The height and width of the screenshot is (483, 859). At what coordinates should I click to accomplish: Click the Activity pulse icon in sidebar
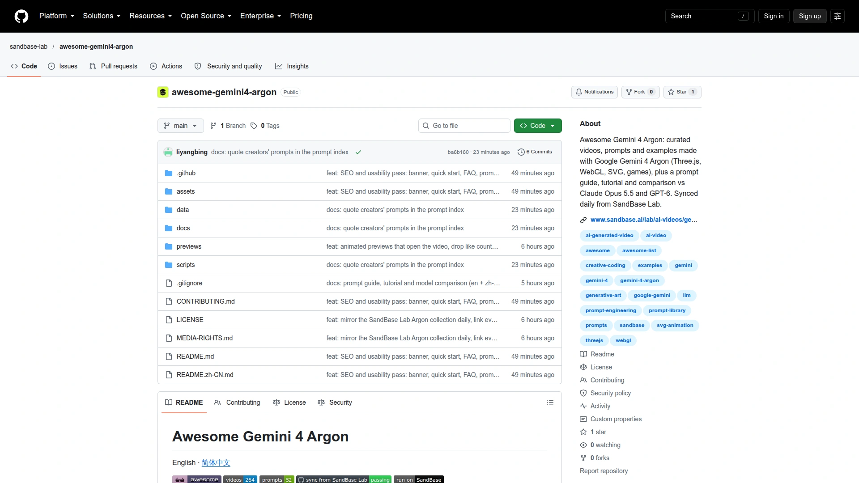click(583, 406)
